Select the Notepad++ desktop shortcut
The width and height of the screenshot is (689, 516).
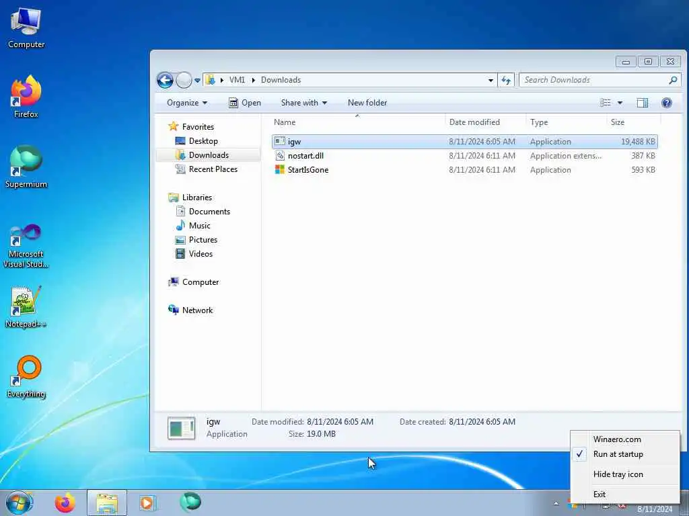tap(26, 307)
